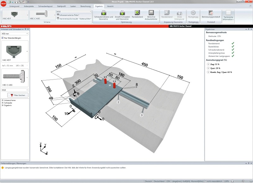Switch to Ansicht tab

coord(110,6)
